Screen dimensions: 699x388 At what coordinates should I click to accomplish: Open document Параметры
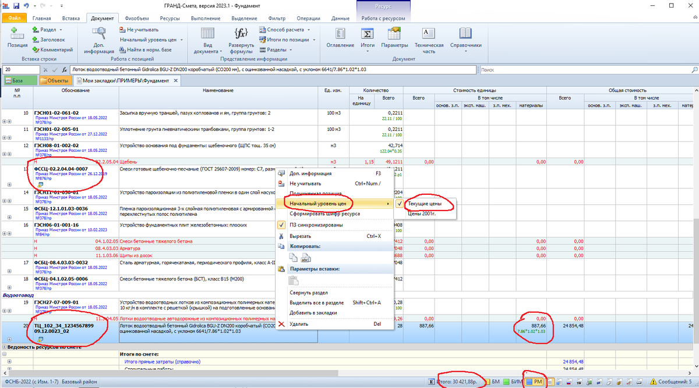click(x=395, y=38)
